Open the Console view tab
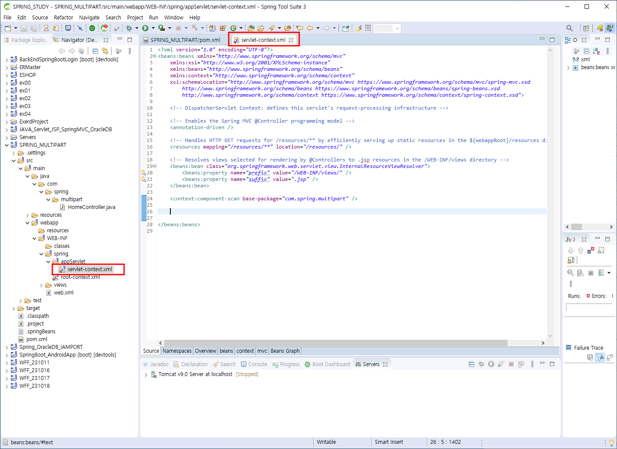The image size is (617, 449). click(x=254, y=364)
